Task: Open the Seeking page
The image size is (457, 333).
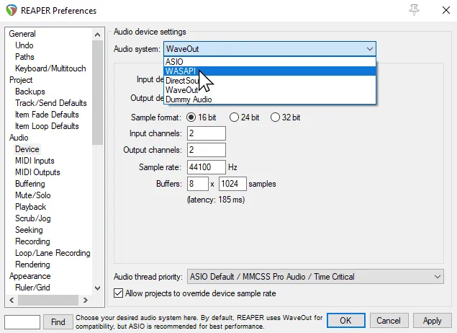Action: pyautogui.click(x=29, y=230)
